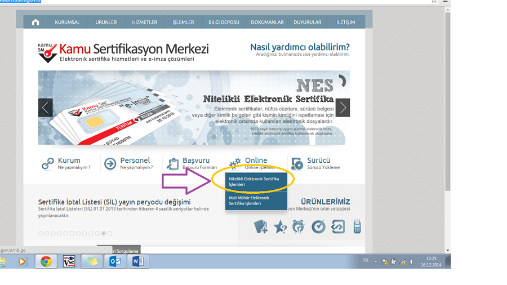Click the circled checkmark product icon
507x285 pixels.
[x=318, y=226]
